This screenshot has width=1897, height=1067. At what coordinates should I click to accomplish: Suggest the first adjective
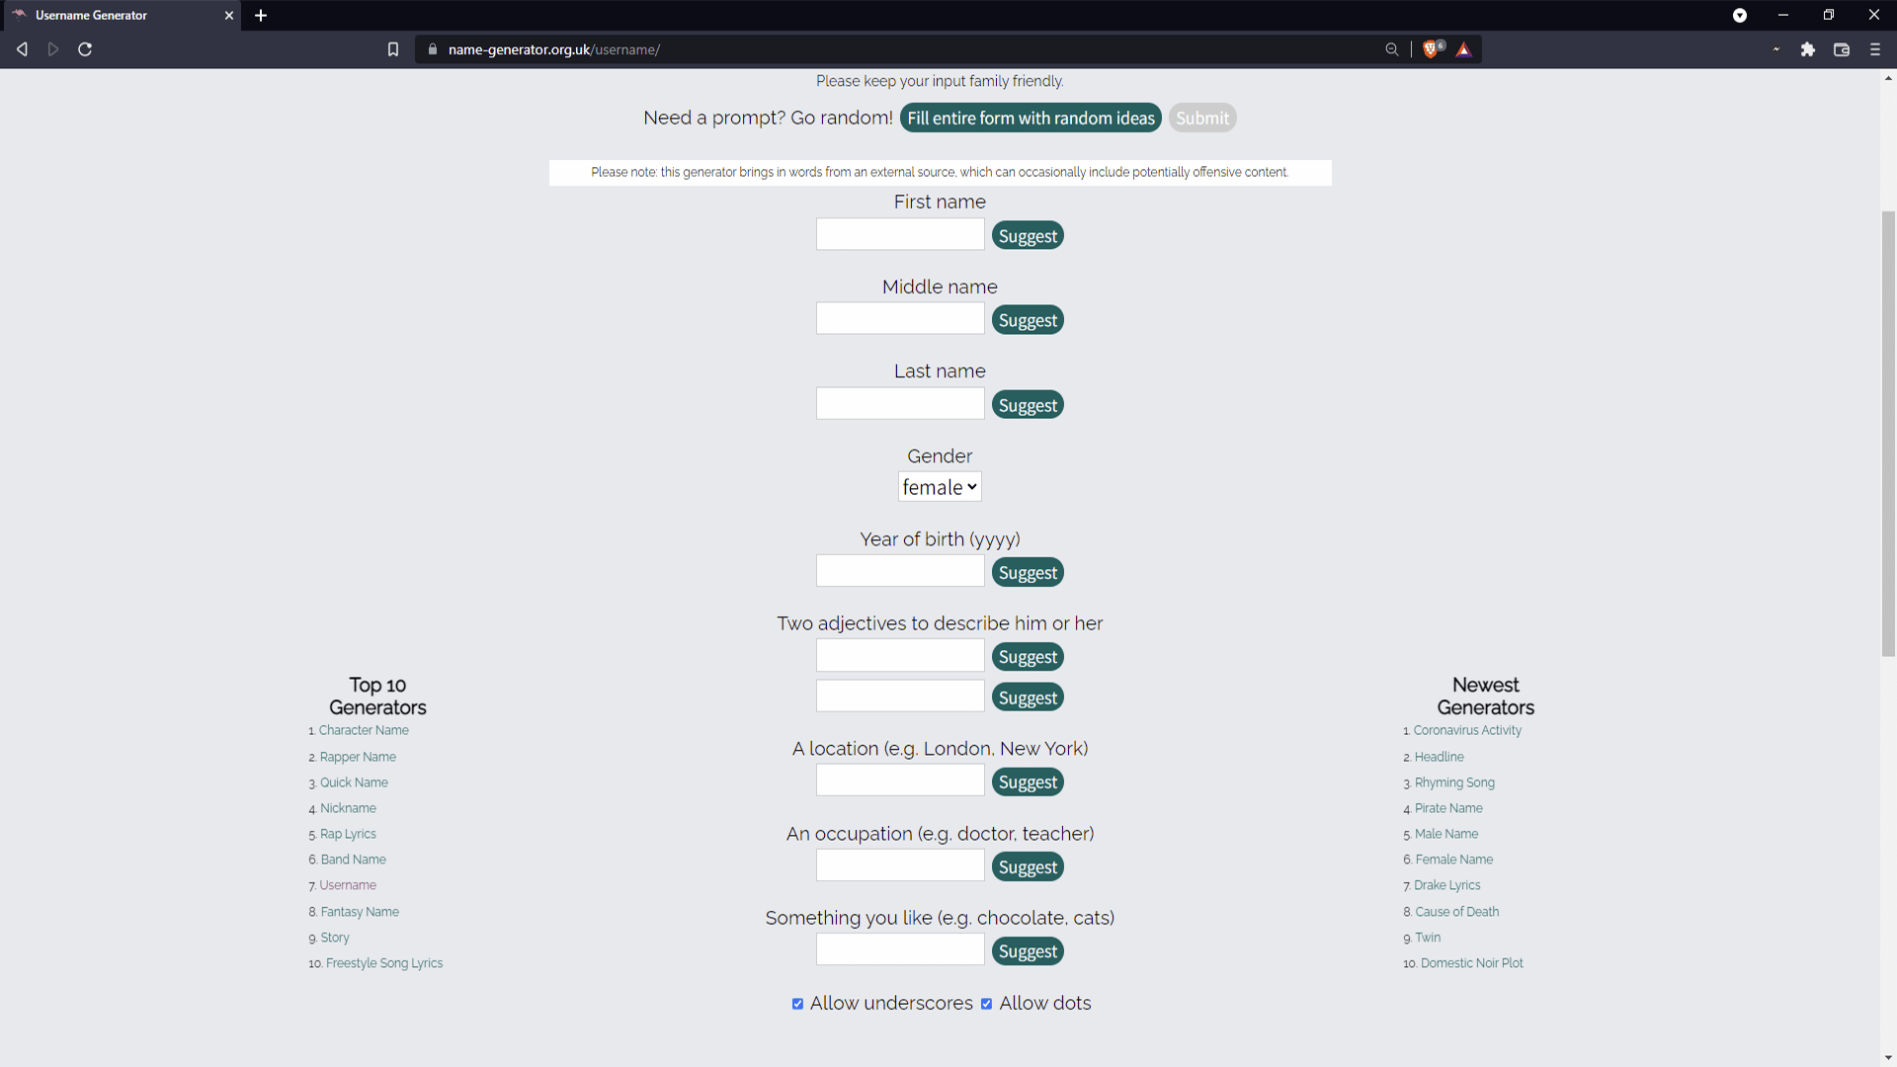(x=1028, y=657)
